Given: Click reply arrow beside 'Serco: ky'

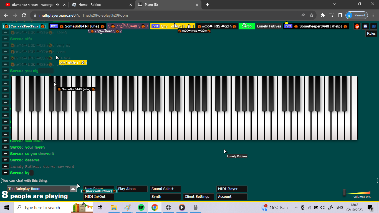Looking at the screenshot, I should pyautogui.click(x=5, y=173).
